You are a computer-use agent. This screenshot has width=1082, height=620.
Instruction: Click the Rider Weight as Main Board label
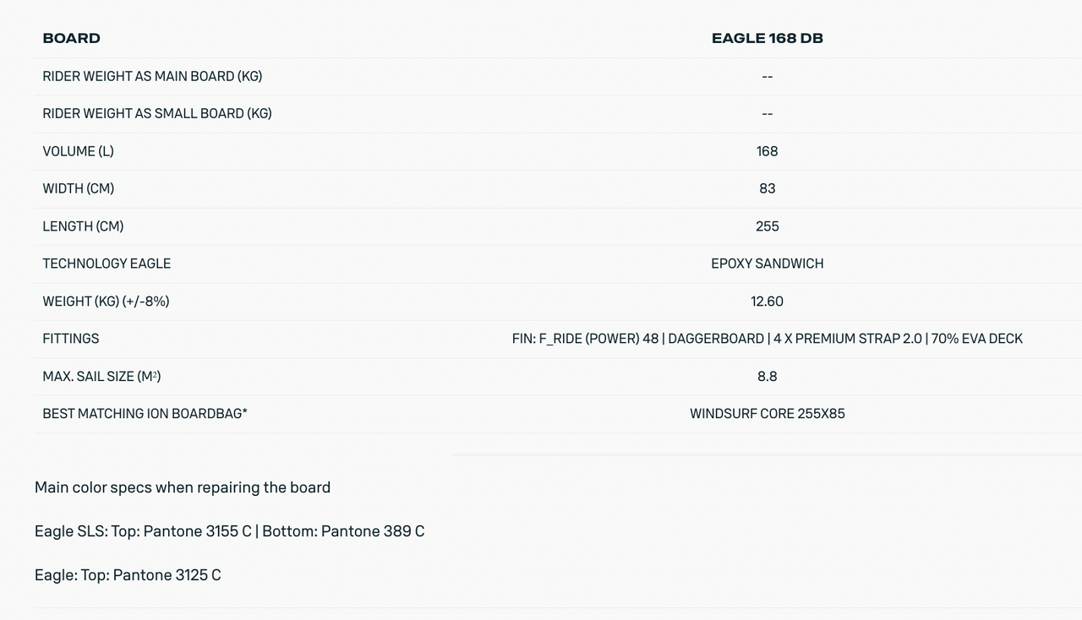coord(152,76)
